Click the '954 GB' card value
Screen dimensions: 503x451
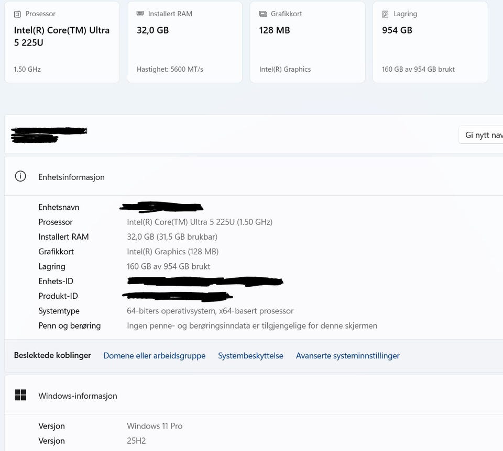coord(397,30)
